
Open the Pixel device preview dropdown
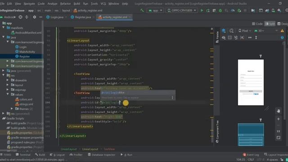pyautogui.click(x=244, y=31)
